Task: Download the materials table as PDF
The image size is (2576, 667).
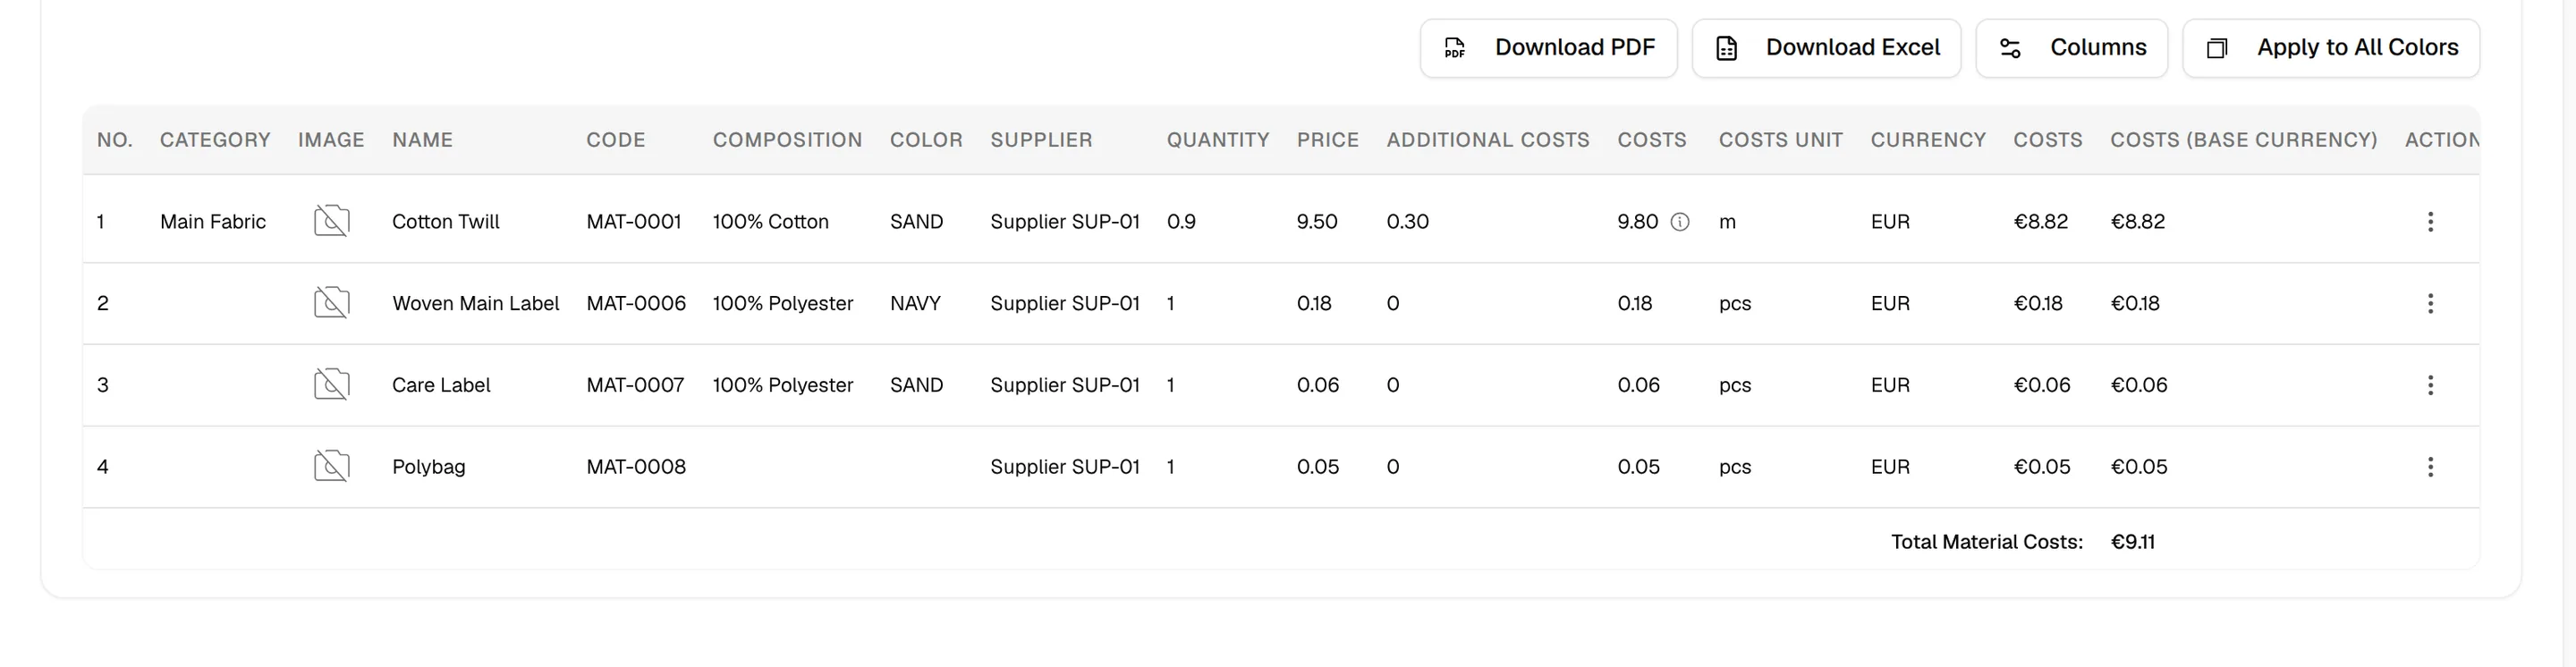Action: click(x=1548, y=48)
